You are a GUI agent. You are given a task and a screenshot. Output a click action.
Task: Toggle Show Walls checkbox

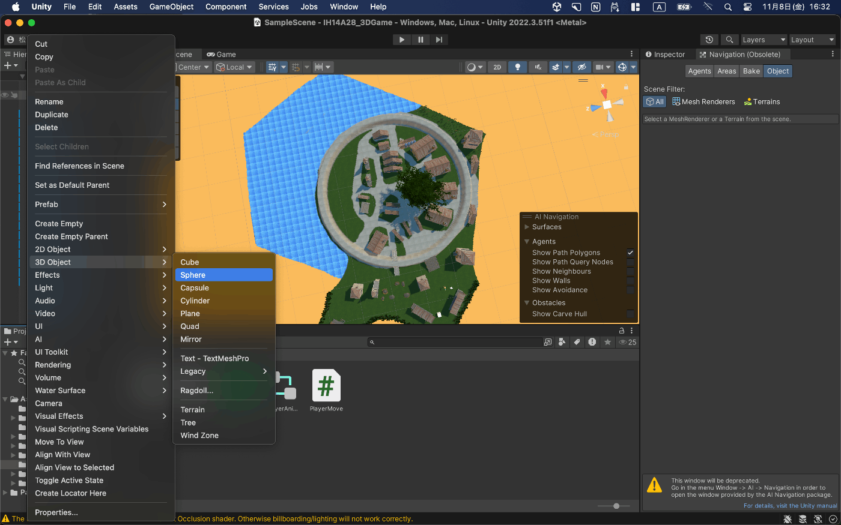click(x=631, y=281)
